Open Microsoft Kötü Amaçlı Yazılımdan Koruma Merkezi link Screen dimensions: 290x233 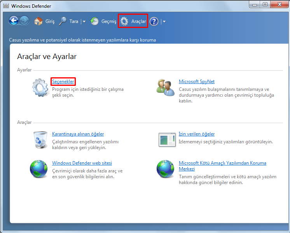(222, 166)
